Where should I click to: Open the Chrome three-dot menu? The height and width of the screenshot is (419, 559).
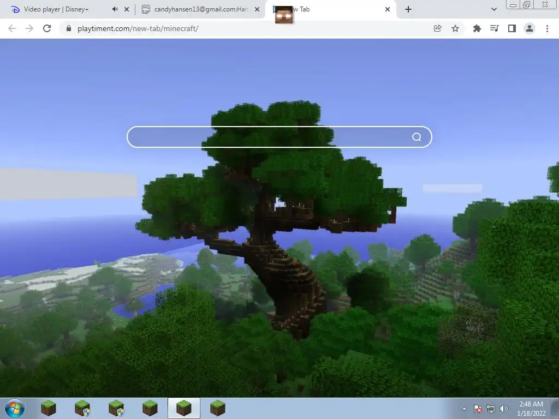coord(547,28)
